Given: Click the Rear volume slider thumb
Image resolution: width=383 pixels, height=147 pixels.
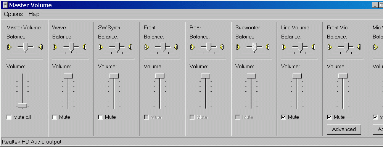Looking at the screenshot, I should [x=206, y=76].
